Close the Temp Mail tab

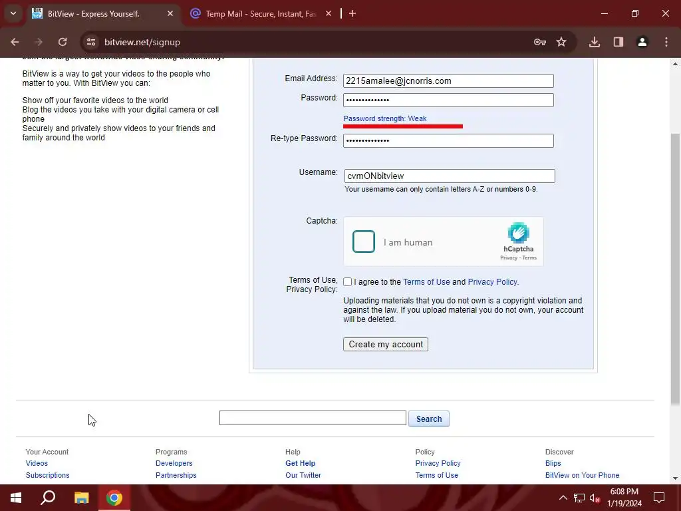(x=329, y=14)
